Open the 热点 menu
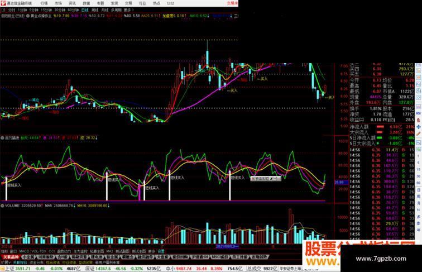 point(156,3)
